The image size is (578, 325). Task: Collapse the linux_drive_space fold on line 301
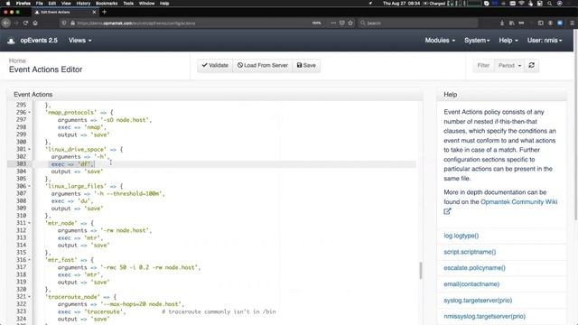tap(30, 149)
